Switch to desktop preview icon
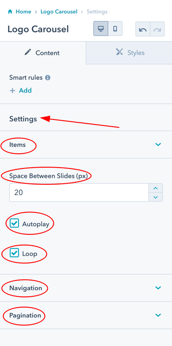The width and height of the screenshot is (172, 346). pyautogui.click(x=101, y=28)
